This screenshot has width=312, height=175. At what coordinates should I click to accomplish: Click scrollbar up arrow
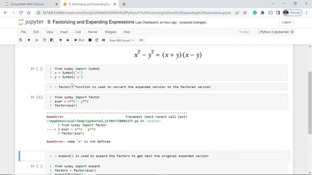click(310, 47)
